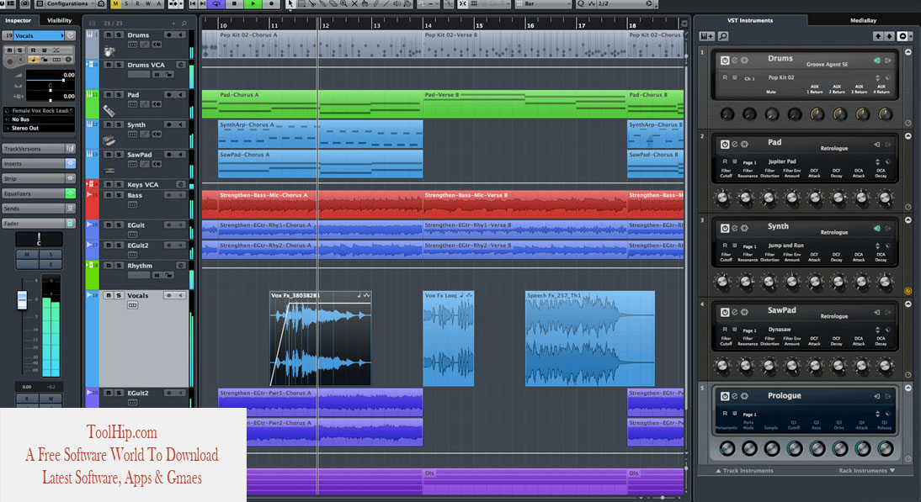
Task: Mute the Bass track
Action: click(108, 195)
